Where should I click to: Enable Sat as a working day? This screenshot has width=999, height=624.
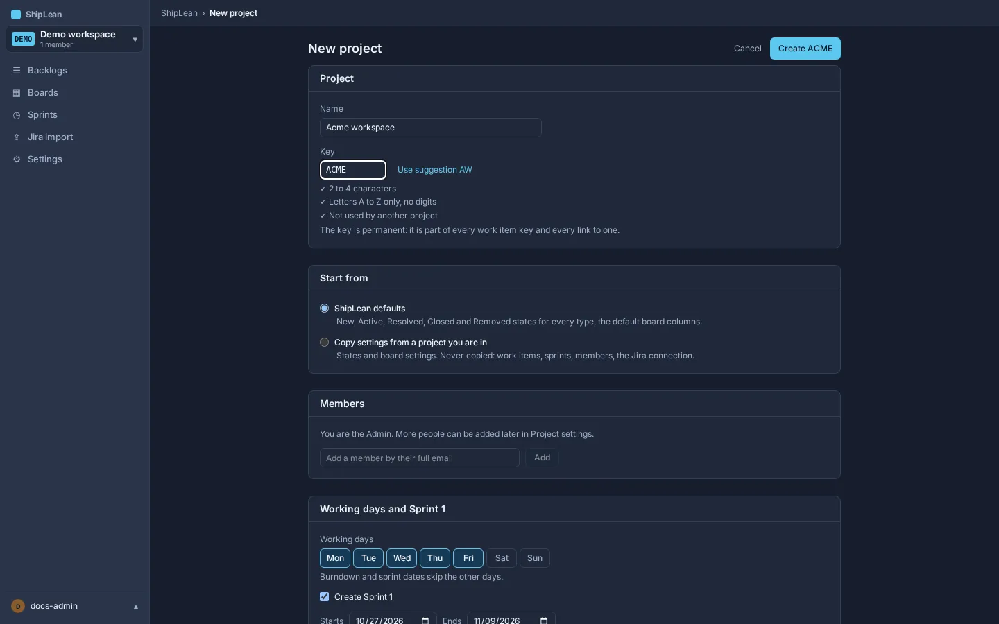point(502,558)
